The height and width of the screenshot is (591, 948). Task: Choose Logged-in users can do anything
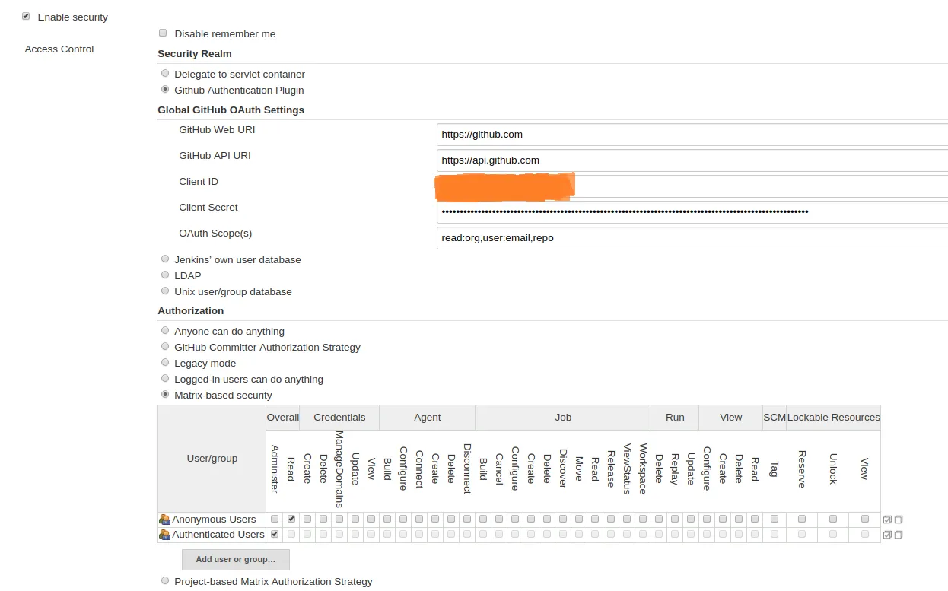165,378
